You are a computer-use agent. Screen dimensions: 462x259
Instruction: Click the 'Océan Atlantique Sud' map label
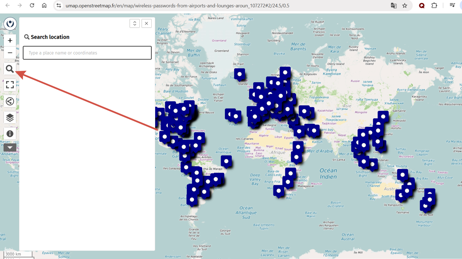(246, 213)
